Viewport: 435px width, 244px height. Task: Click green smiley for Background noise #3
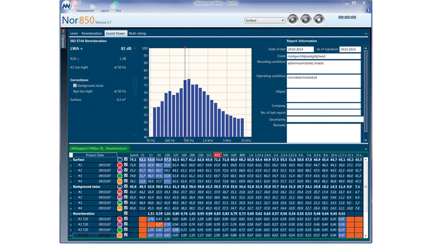coord(120,203)
